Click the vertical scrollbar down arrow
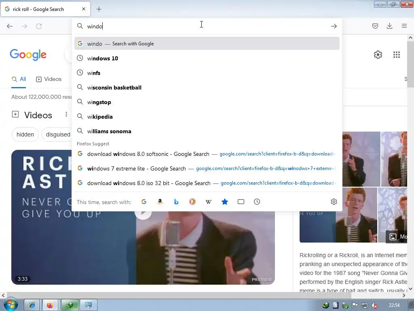Image resolution: width=414 pixels, height=311 pixels. pyautogui.click(x=410, y=288)
